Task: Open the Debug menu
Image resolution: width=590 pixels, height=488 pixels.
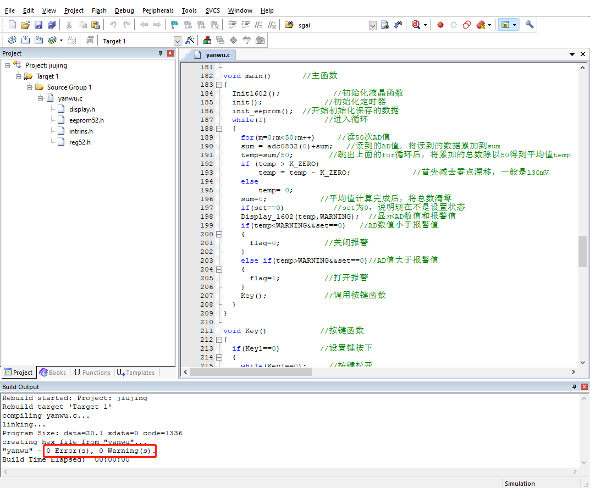Action: (x=124, y=10)
